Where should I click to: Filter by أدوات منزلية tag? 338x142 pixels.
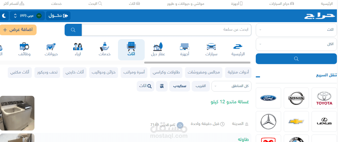tap(238, 72)
